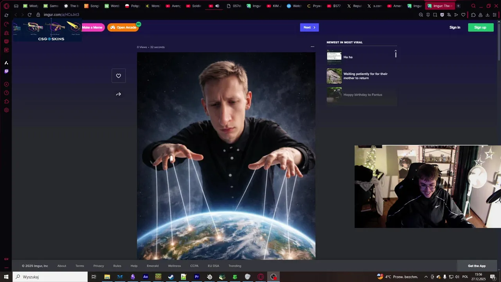Switch to the '$577' YouTube tab

coord(333,6)
